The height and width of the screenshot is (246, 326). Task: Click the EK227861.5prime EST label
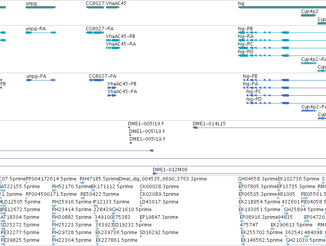(116, 240)
